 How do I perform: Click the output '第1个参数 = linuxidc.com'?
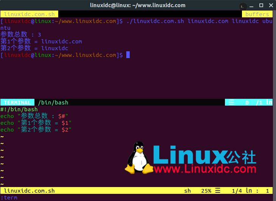coord(41,41)
